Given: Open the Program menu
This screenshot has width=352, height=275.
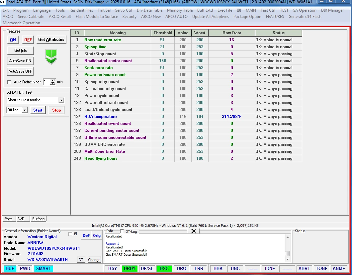Looking at the screenshot, I should pyautogui.click(x=21, y=10).
